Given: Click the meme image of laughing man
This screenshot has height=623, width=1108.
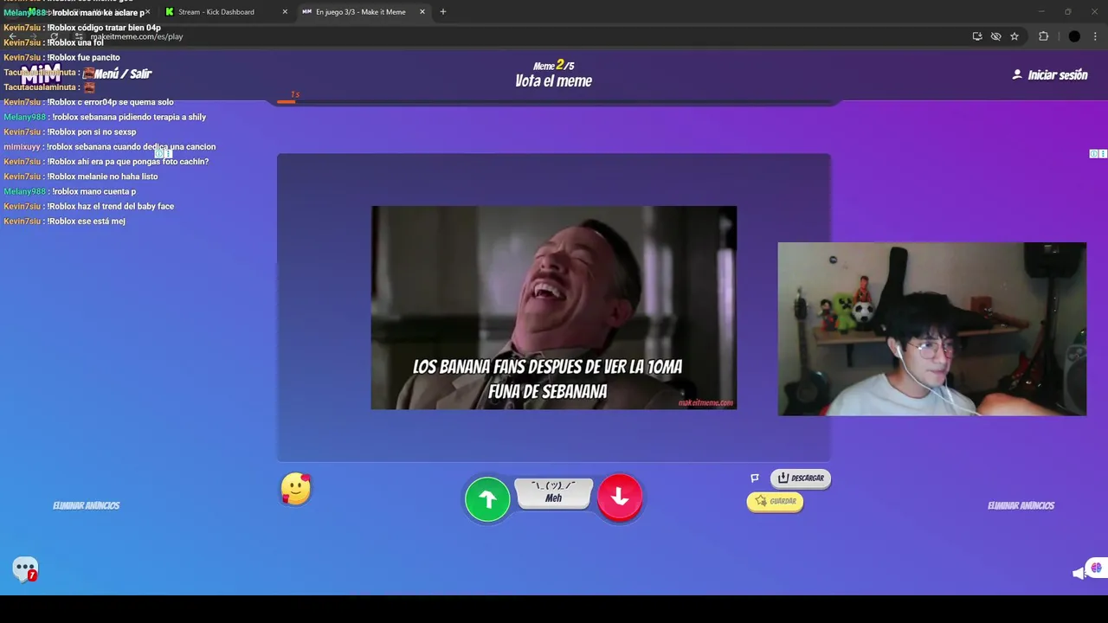Looking at the screenshot, I should pyautogui.click(x=554, y=307).
